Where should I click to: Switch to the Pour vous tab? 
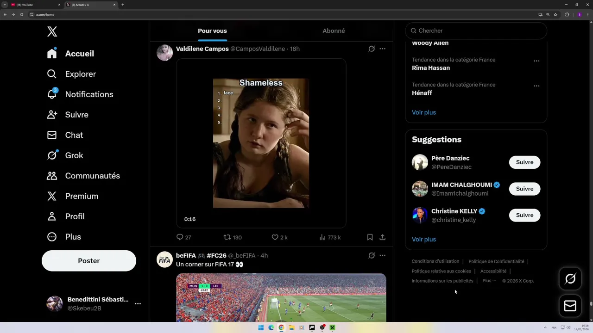pos(212,31)
